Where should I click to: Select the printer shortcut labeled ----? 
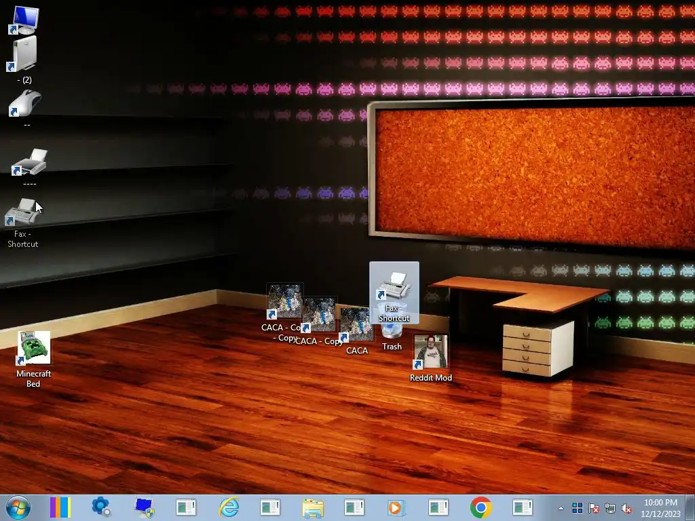click(29, 166)
